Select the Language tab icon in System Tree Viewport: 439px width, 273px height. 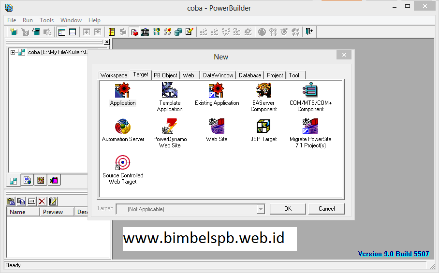(x=41, y=180)
